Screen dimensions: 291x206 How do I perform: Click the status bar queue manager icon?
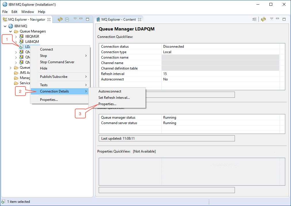(3, 202)
